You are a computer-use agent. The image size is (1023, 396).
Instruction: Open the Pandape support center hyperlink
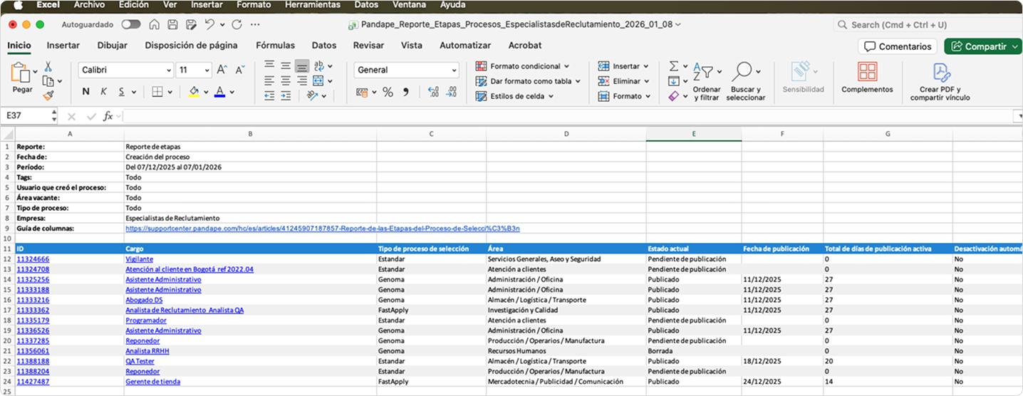(x=322, y=229)
